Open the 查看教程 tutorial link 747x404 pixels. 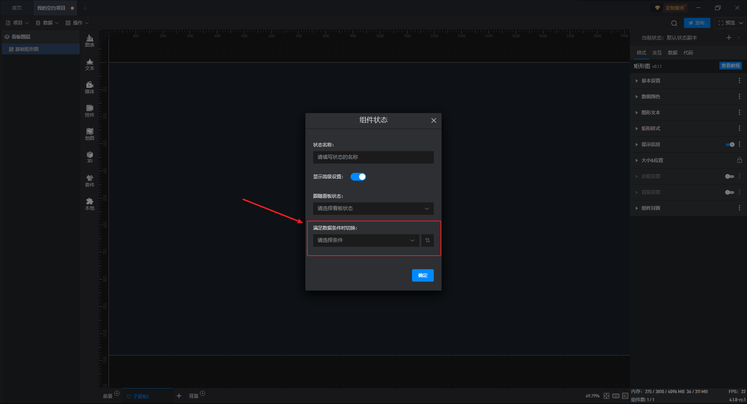pyautogui.click(x=731, y=66)
